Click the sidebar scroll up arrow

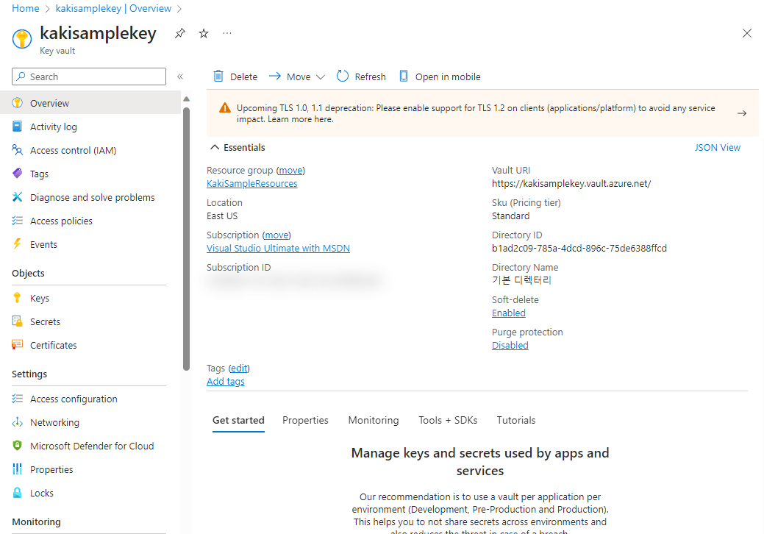coord(186,99)
